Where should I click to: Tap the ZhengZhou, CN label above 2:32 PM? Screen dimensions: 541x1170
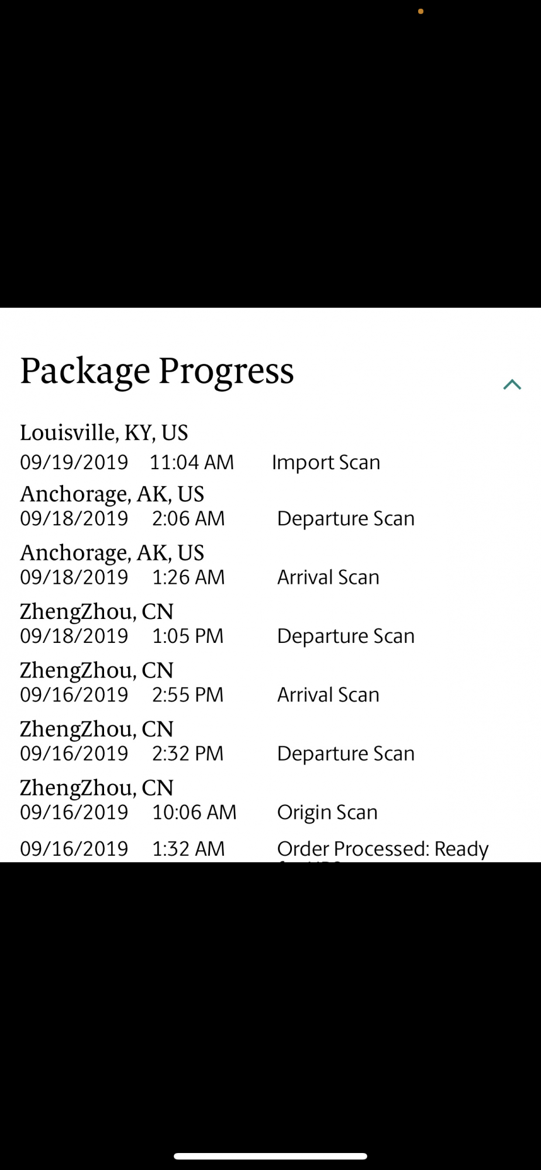click(x=97, y=729)
